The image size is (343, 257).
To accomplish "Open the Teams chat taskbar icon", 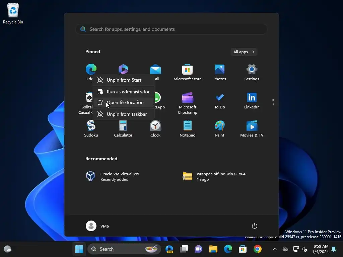I will (198, 249).
